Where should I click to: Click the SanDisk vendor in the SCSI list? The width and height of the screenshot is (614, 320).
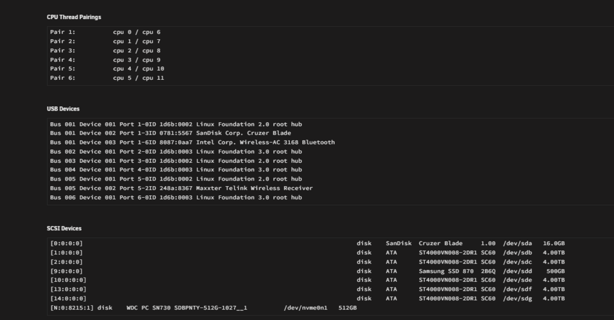398,244
